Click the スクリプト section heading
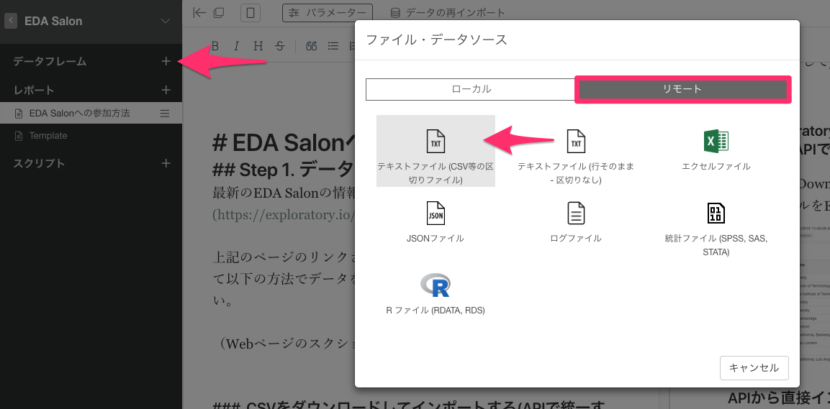Viewport: 830px width, 409px height. click(x=39, y=163)
